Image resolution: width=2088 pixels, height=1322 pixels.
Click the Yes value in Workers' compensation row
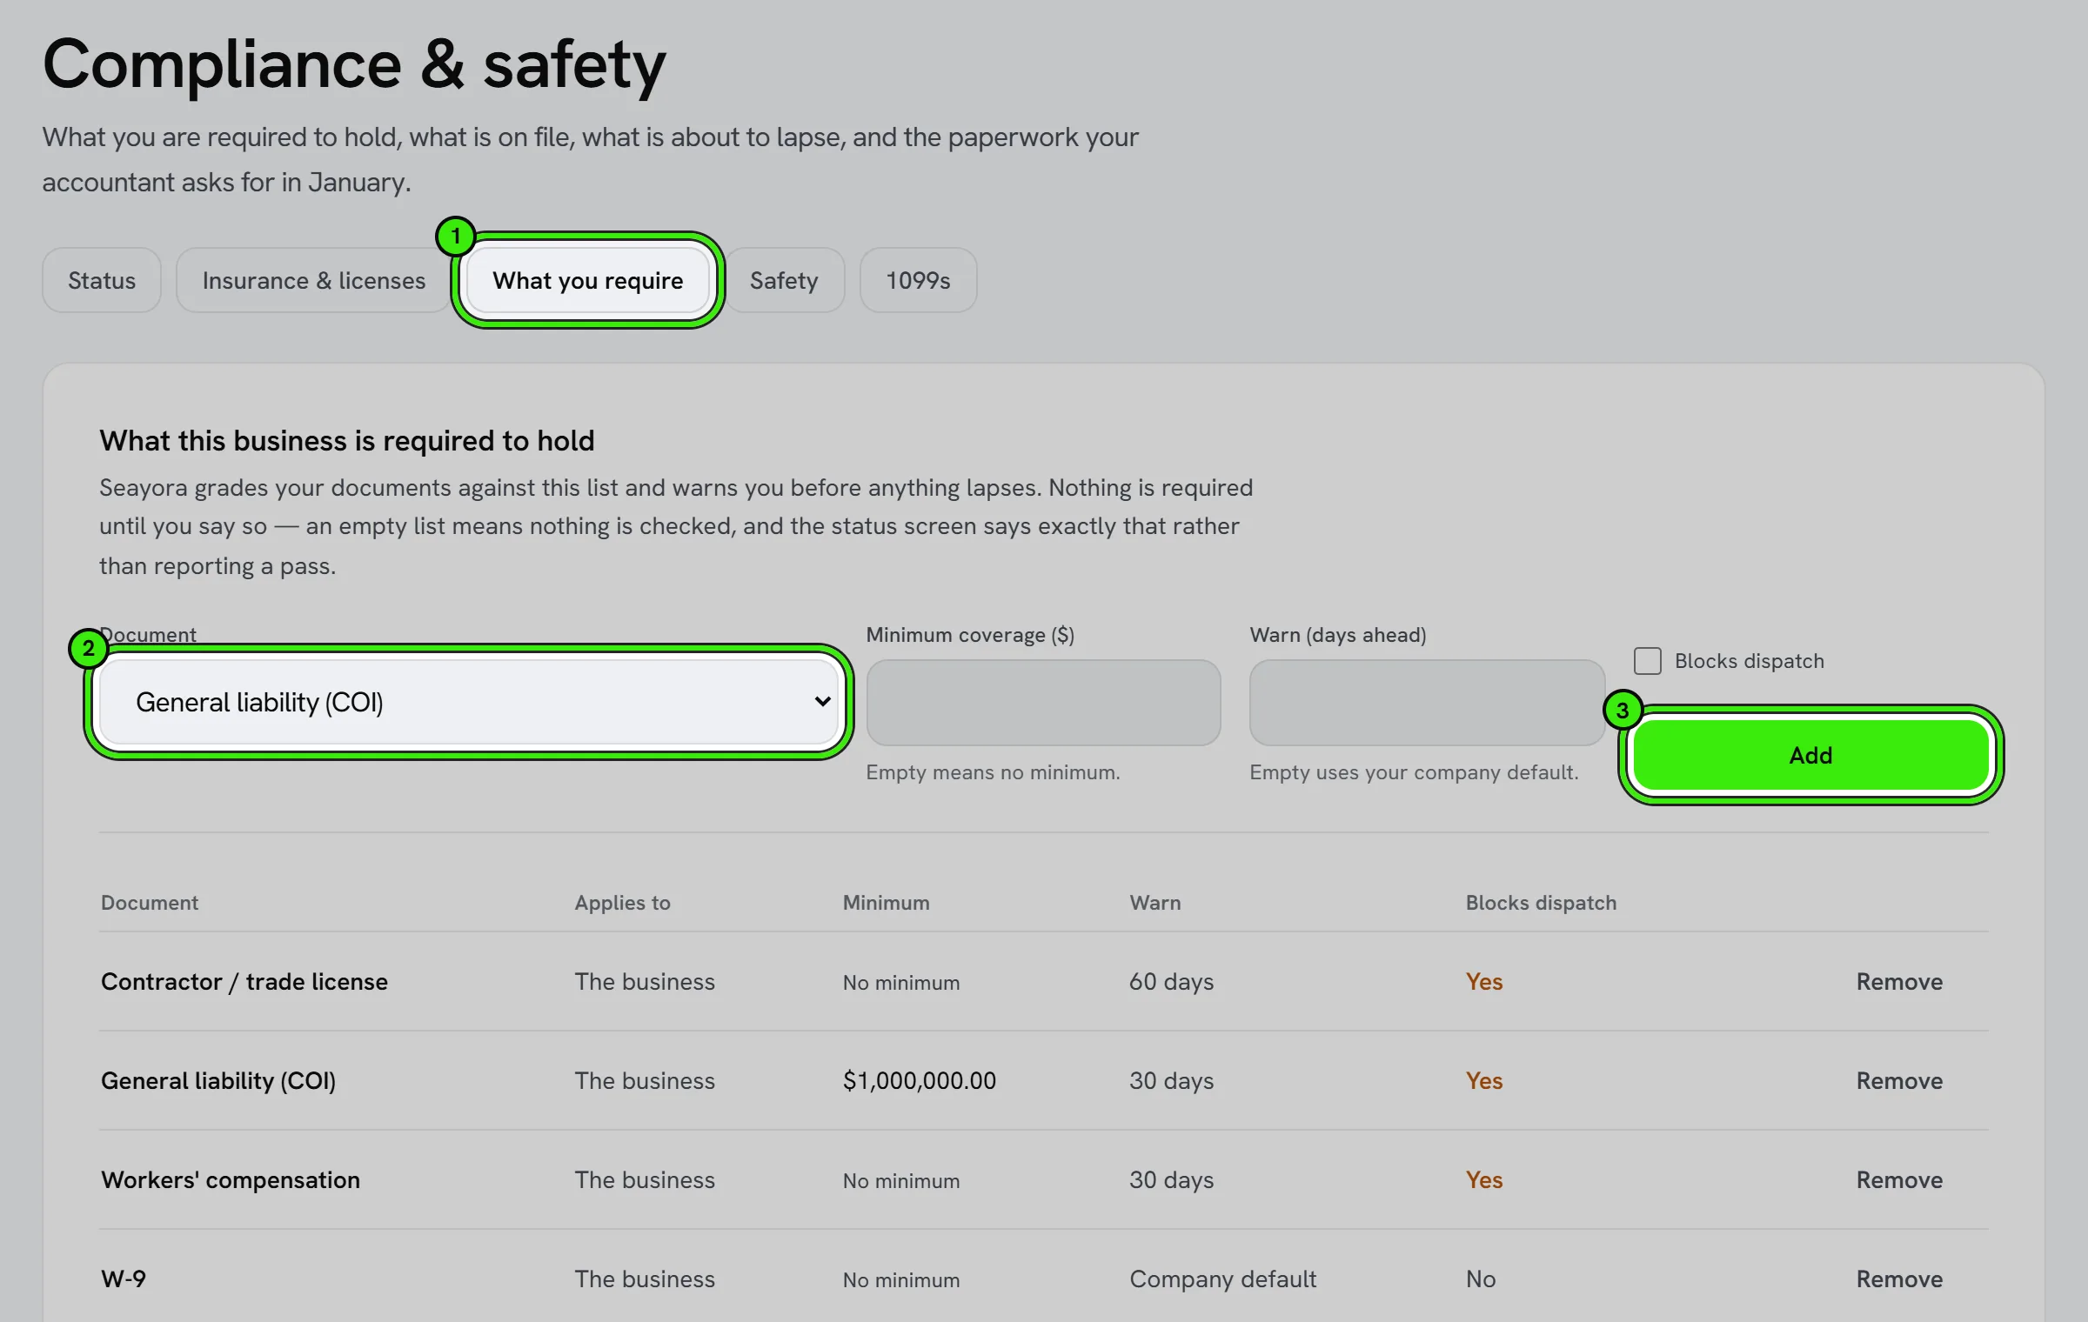[x=1484, y=1179]
